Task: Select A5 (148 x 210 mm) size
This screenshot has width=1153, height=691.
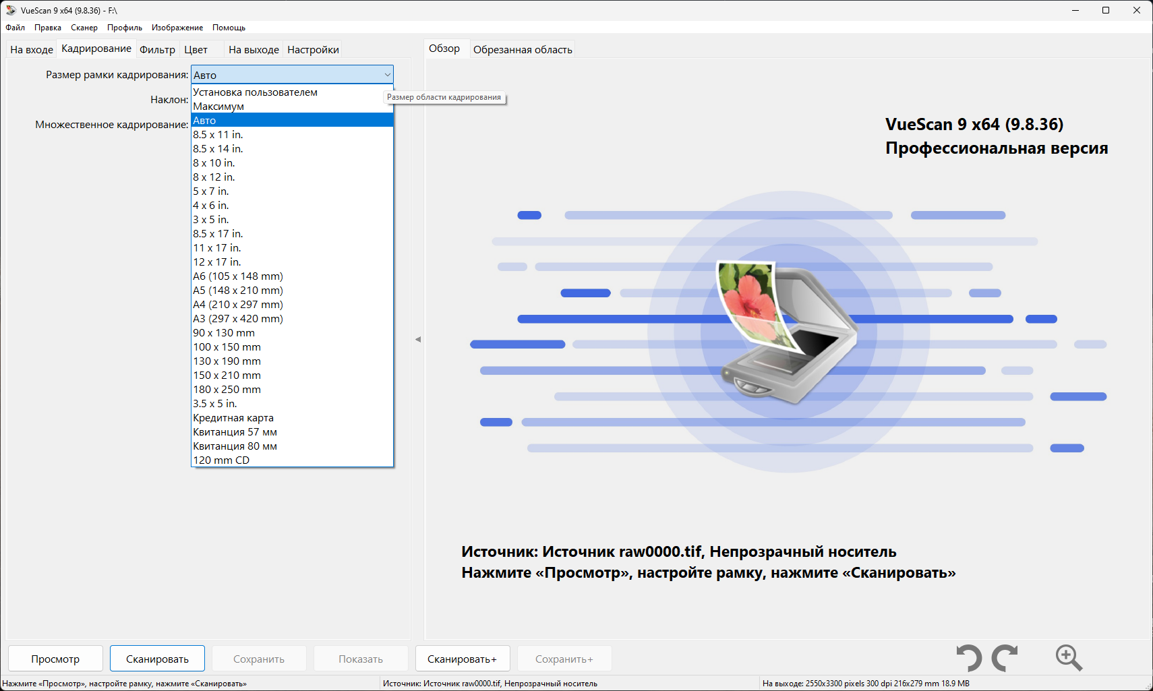Action: click(x=292, y=290)
